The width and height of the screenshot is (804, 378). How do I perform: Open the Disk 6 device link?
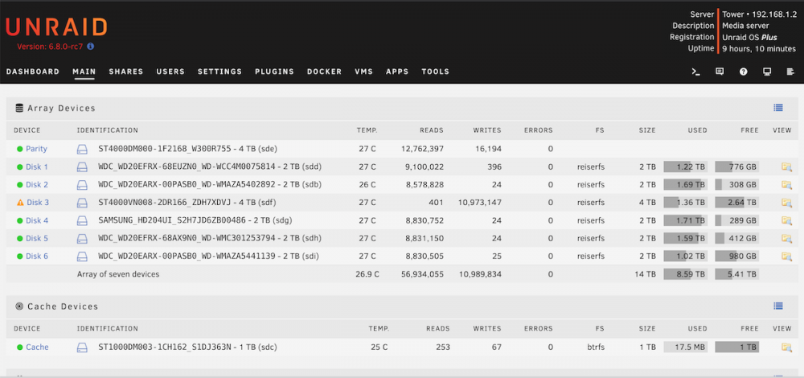(x=37, y=256)
